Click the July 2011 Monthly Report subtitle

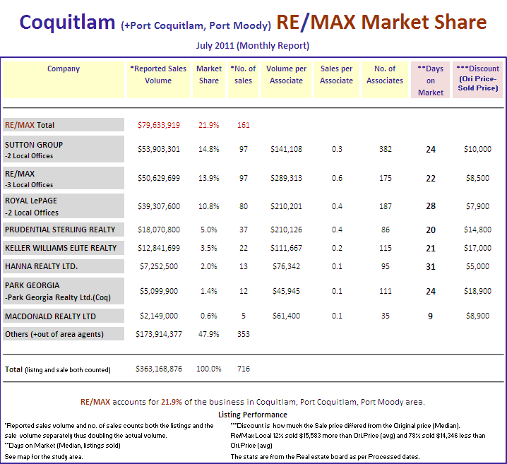(x=252, y=46)
